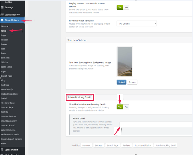193x155 pixels.
Task: Open the Reviews Section Template dropdown
Action: point(136,24)
